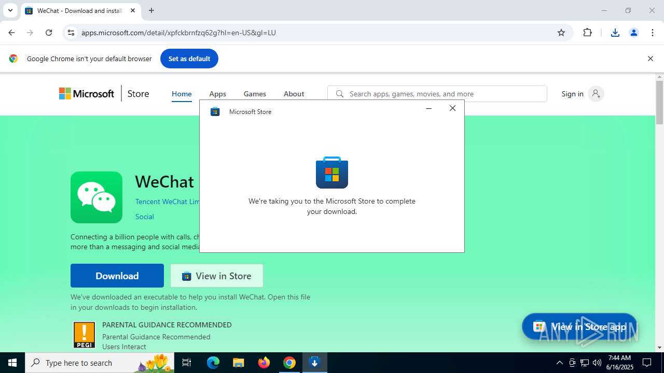Open the notification center icon

tap(647, 363)
